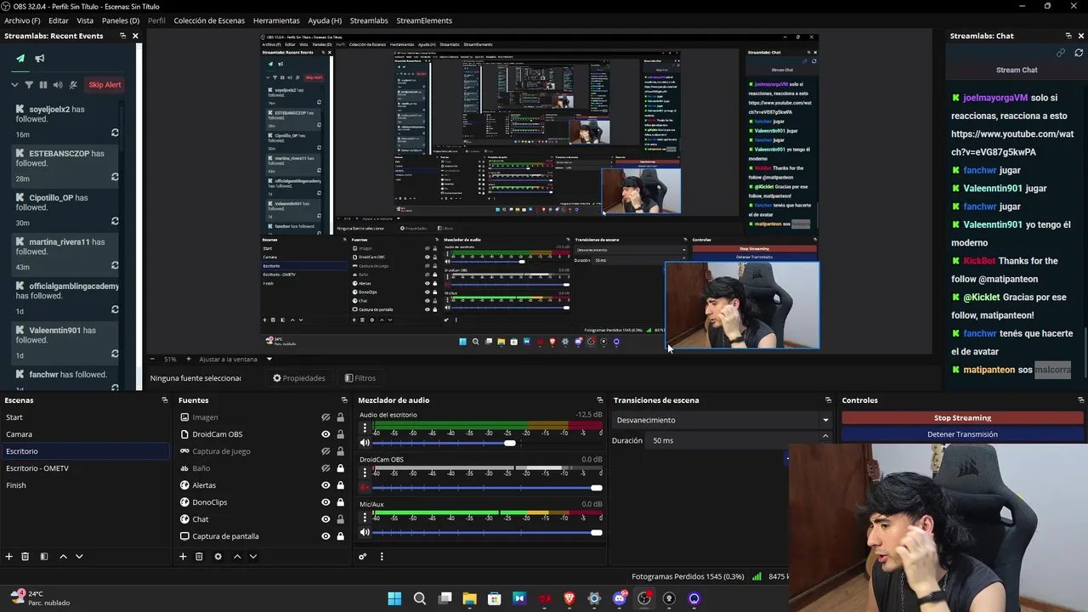Open the Colección de Escenas menu

click(x=209, y=20)
